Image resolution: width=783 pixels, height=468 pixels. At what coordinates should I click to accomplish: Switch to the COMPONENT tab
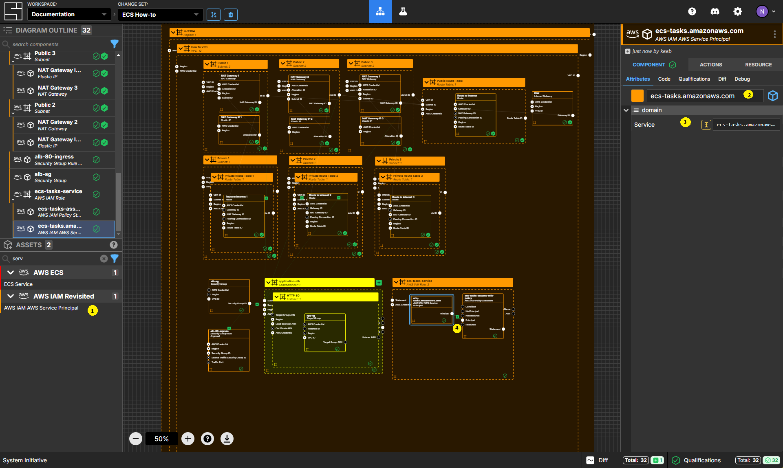click(x=654, y=64)
